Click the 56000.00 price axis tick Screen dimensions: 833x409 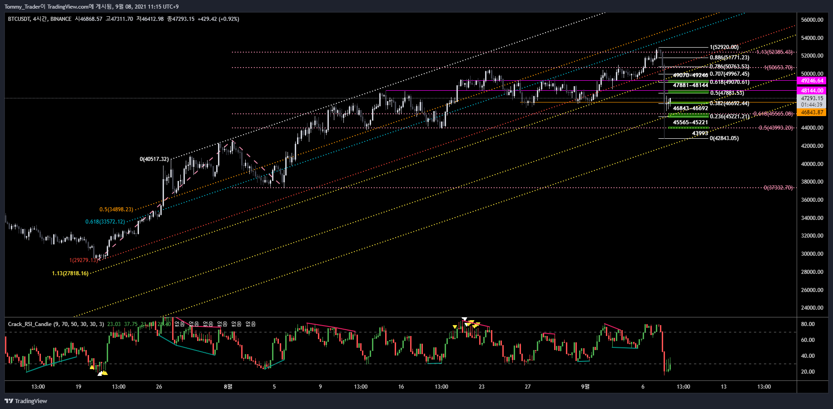pyautogui.click(x=812, y=20)
